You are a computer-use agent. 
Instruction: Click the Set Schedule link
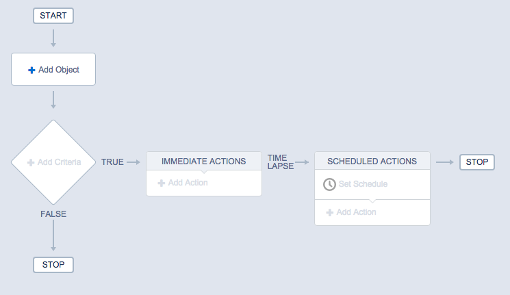point(363,184)
